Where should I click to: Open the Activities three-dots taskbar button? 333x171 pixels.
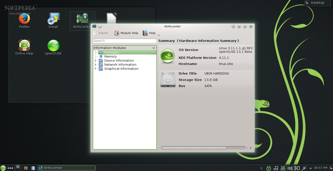[x=10, y=168]
